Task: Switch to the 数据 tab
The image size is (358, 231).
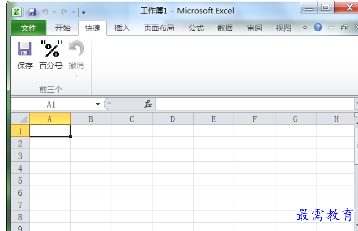Action: click(225, 28)
